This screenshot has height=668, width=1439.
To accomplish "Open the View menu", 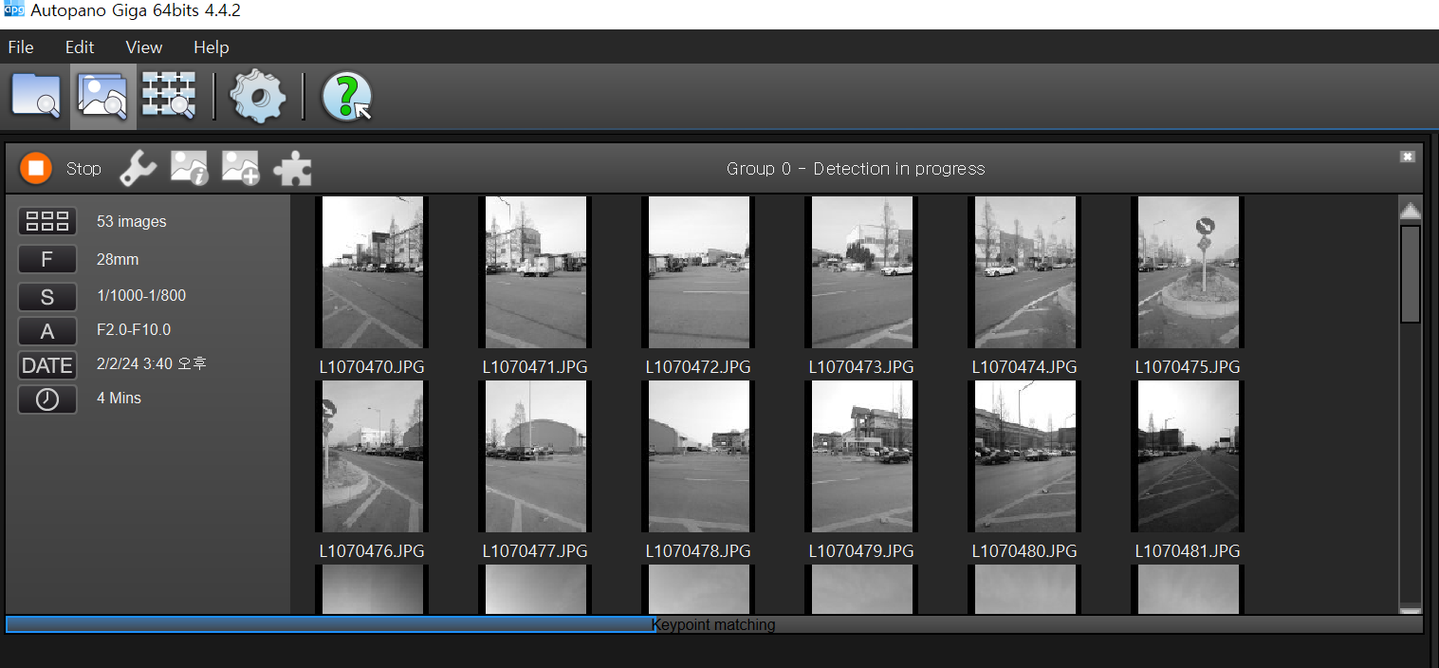I will pos(144,46).
